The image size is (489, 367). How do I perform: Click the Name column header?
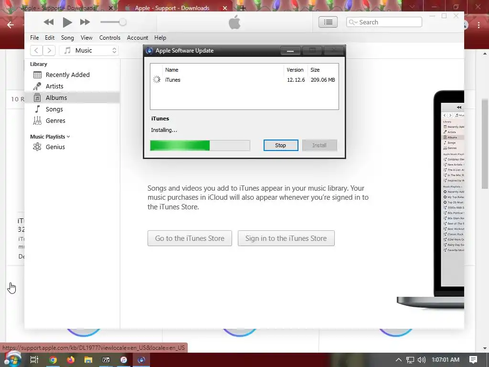[172, 70]
